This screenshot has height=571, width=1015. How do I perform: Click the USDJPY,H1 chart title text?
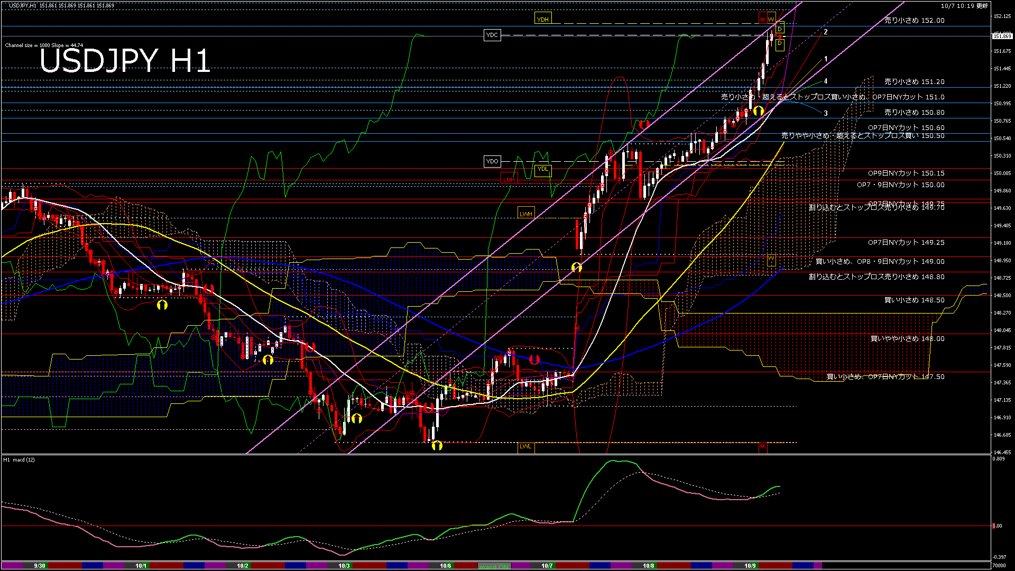(x=22, y=5)
